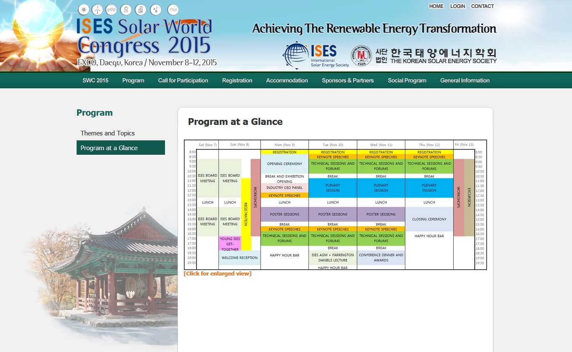Click the 'Program at a Glance' page heading
Viewport: 572px width, 352px height.
(235, 122)
